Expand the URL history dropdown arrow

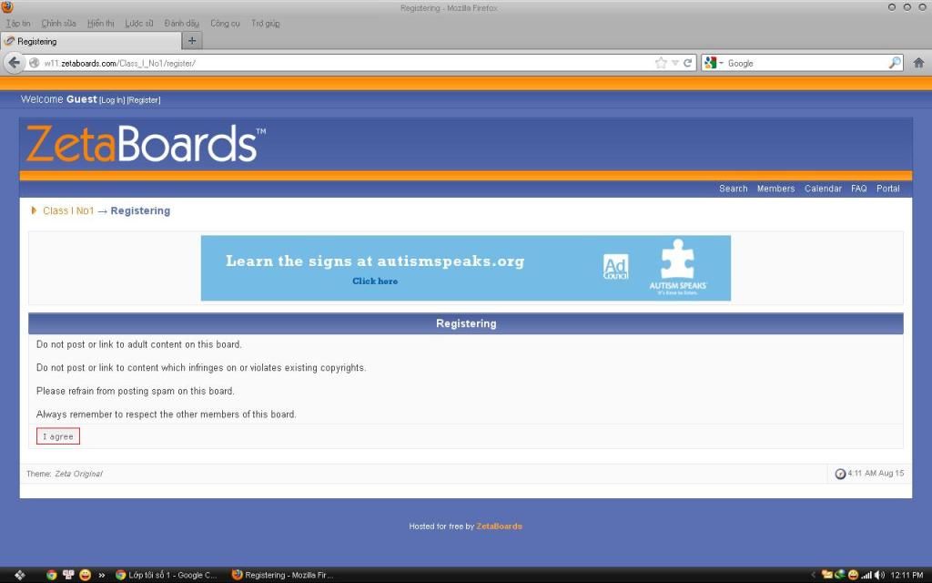coord(675,63)
